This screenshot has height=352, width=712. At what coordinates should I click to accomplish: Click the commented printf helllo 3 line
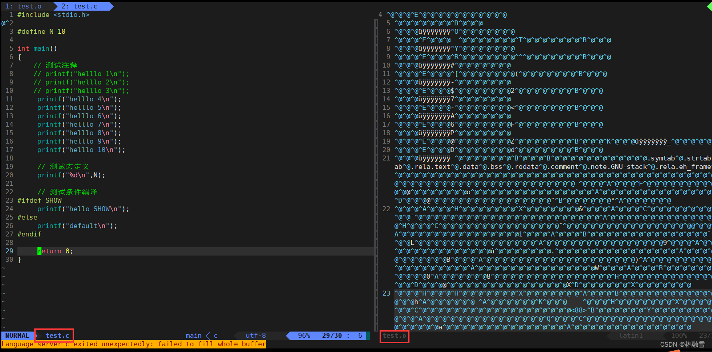point(81,91)
